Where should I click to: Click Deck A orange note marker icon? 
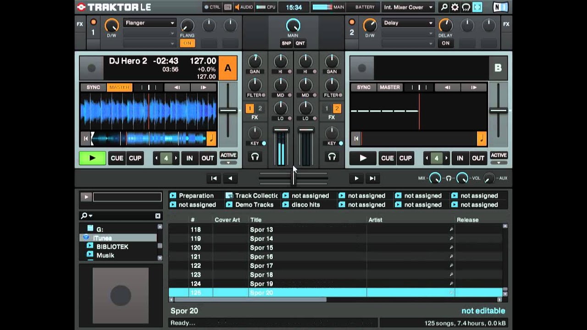(x=211, y=138)
